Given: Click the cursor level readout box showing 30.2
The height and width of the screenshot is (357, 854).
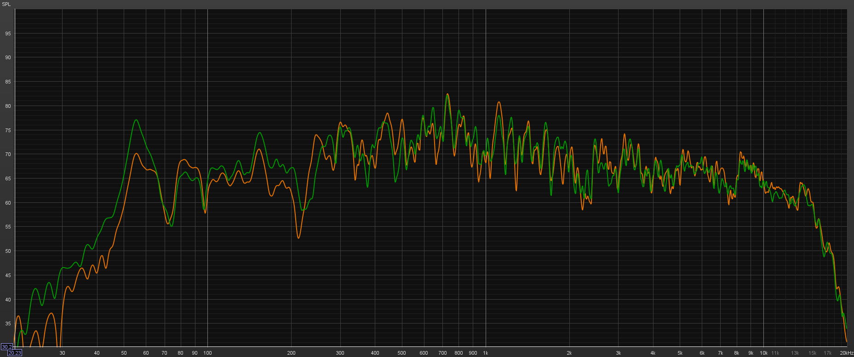Looking at the screenshot, I should click(7, 347).
